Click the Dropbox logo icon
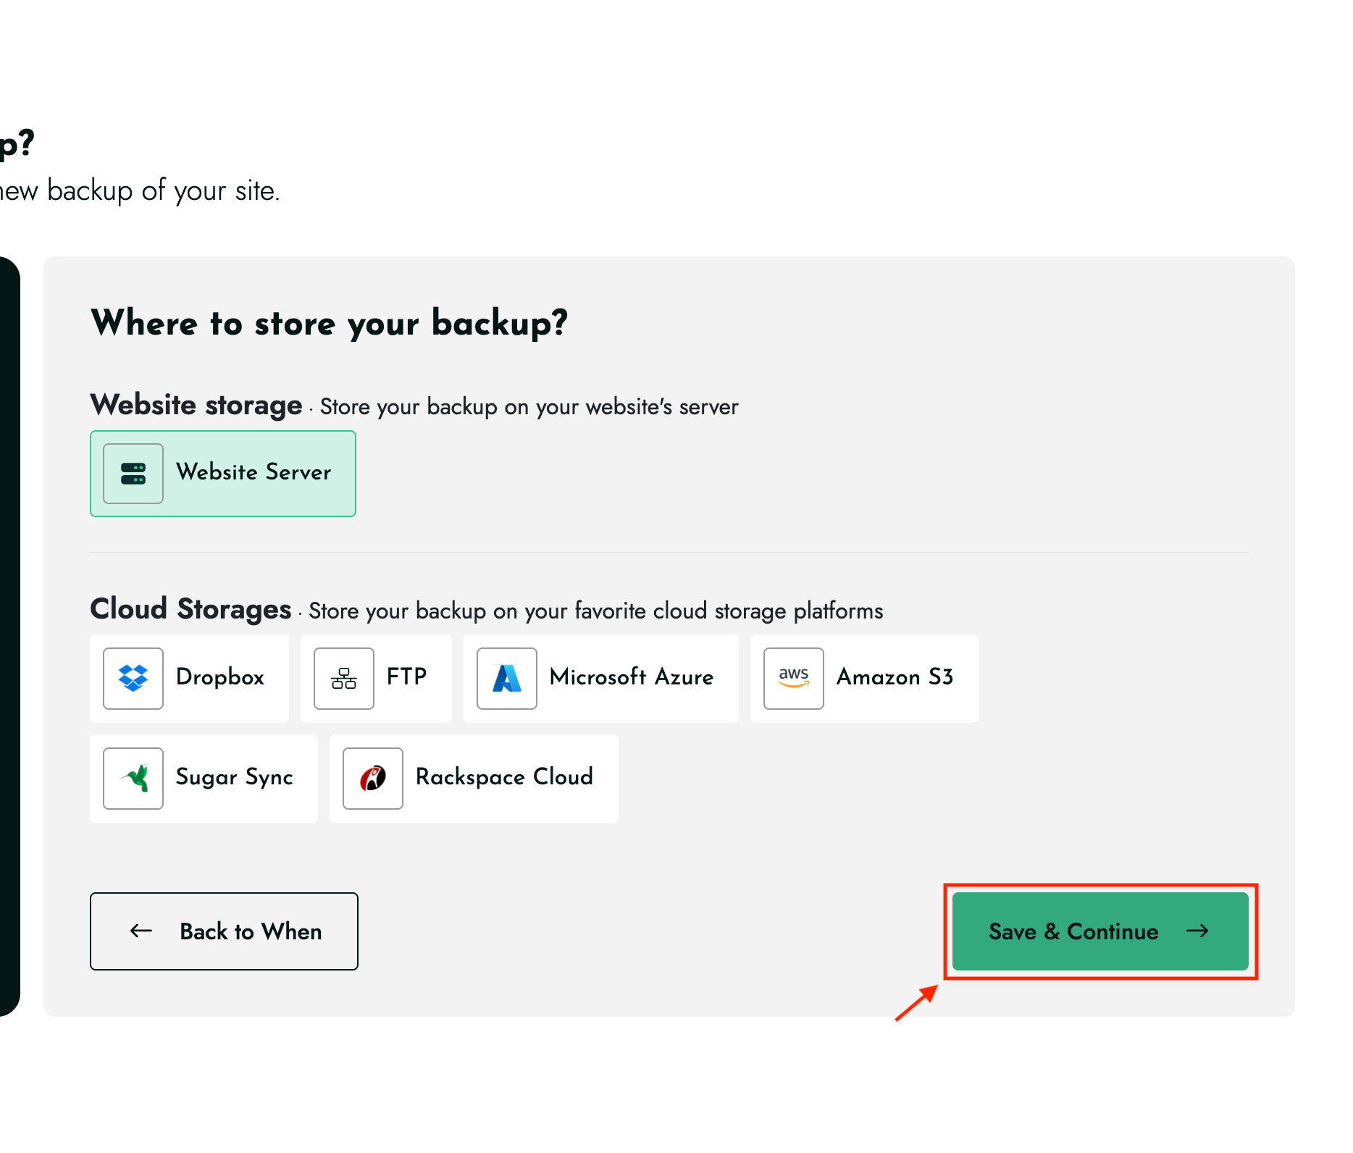The image size is (1353, 1153). [x=133, y=678]
